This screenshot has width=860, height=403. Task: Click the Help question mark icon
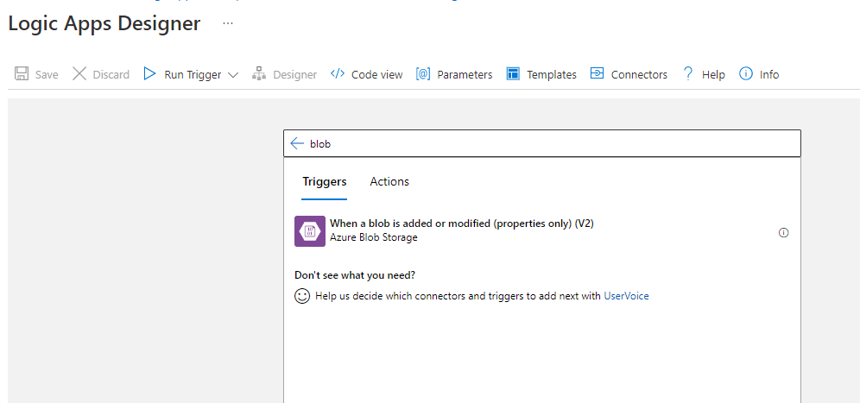[688, 74]
